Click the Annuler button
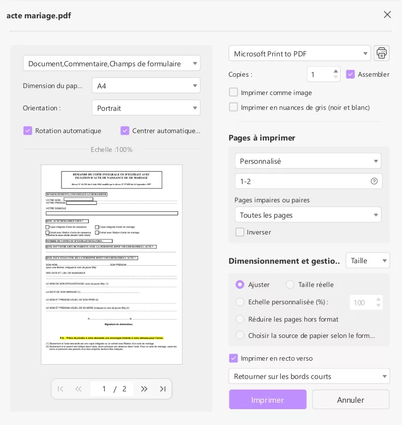The image size is (402, 425). click(x=350, y=399)
